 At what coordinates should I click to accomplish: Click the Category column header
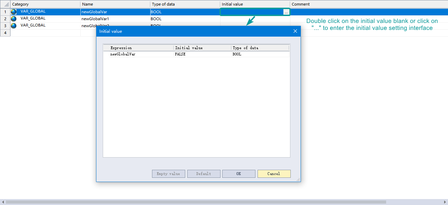coord(45,4)
